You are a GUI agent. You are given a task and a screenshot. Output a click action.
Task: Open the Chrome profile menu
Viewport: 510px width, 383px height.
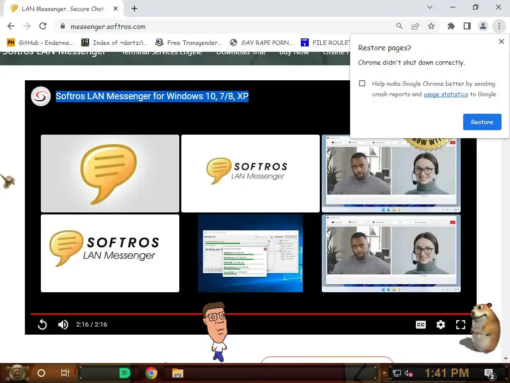pos(483,26)
